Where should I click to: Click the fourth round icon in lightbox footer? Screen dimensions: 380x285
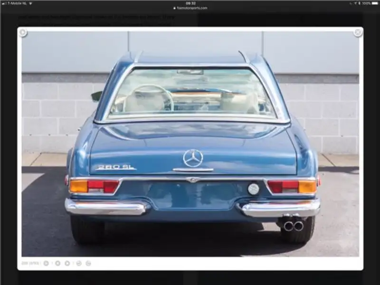point(78,263)
